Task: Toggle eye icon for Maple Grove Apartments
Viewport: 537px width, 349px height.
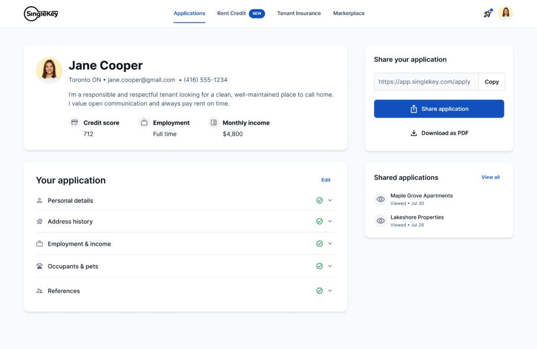Action: coord(381,199)
